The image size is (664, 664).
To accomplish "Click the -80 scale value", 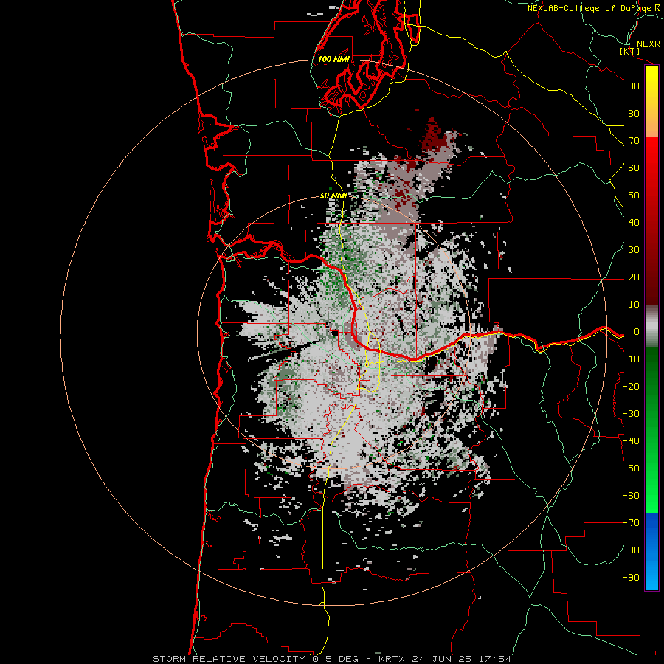I will (631, 550).
